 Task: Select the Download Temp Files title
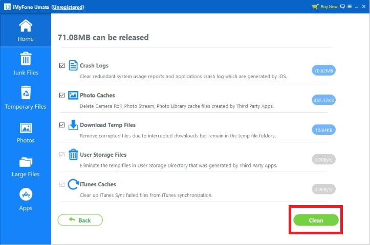[x=107, y=125]
